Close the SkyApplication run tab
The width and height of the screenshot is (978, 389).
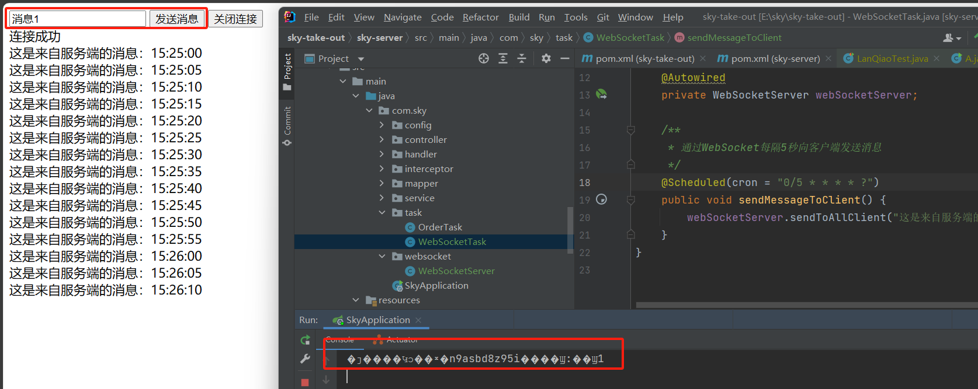[418, 320]
